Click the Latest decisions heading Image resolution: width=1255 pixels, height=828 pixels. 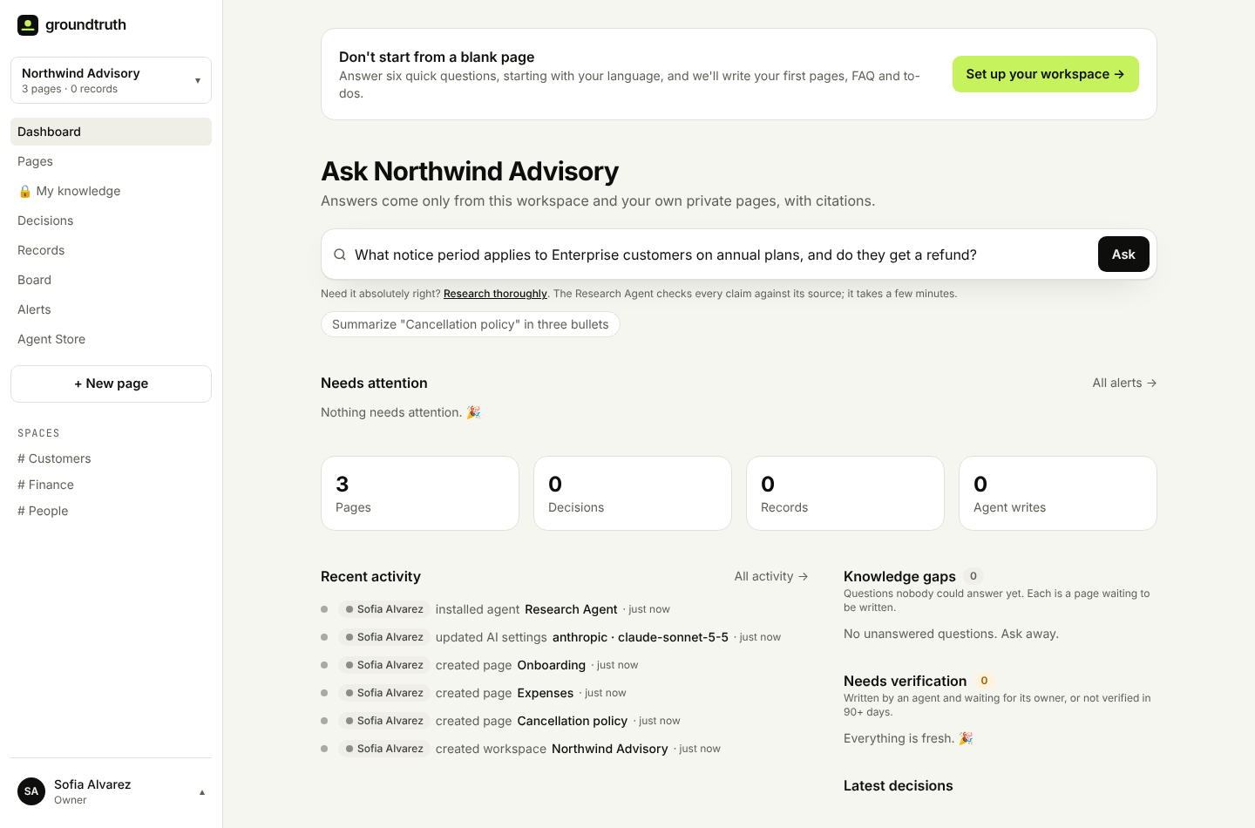point(899,785)
